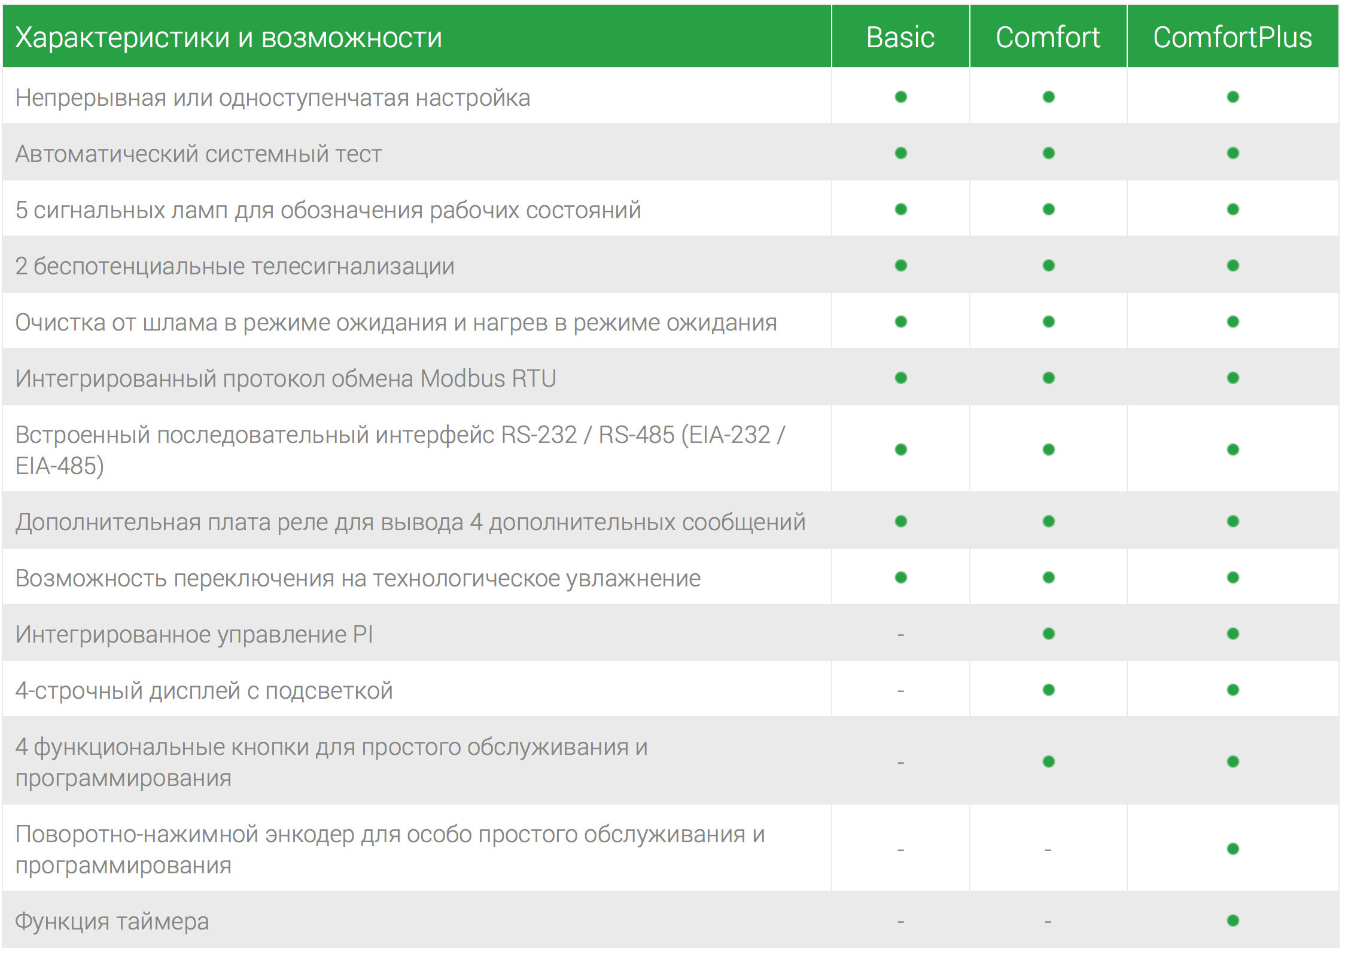Click Comfort dash for 'Функция таймера'
Image resolution: width=1345 pixels, height=954 pixels.
click(x=1048, y=922)
